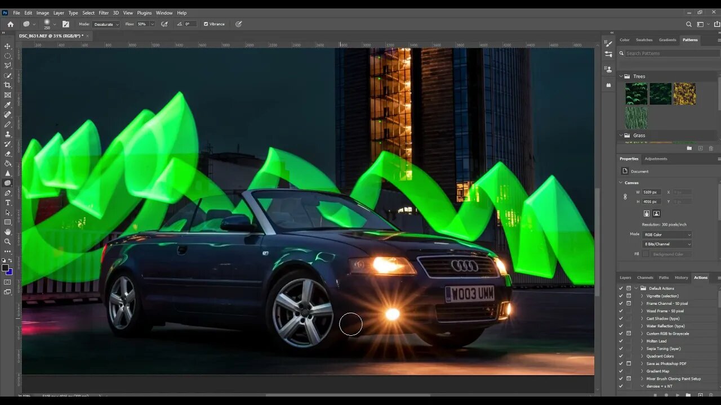Enable airbrush-style build-up icon

[x=164, y=24]
